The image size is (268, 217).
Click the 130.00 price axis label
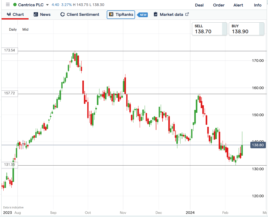[x=258, y=169]
